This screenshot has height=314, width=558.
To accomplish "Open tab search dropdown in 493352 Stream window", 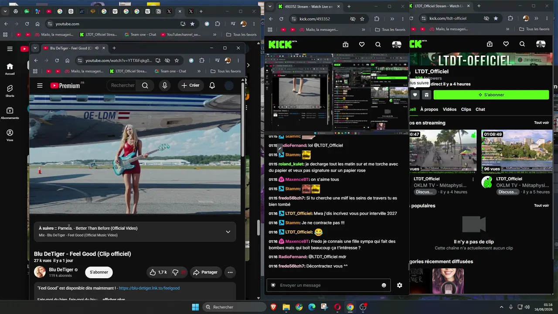I will click(270, 7).
